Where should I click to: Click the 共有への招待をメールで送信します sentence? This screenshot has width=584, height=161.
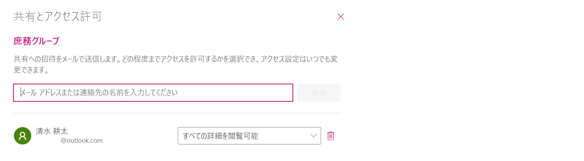pyautogui.click(x=66, y=59)
